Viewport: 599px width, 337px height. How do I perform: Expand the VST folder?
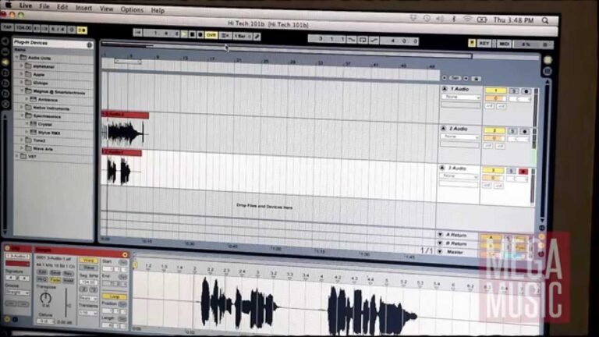pos(17,156)
